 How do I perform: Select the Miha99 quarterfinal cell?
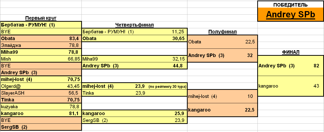[x=134, y=59]
